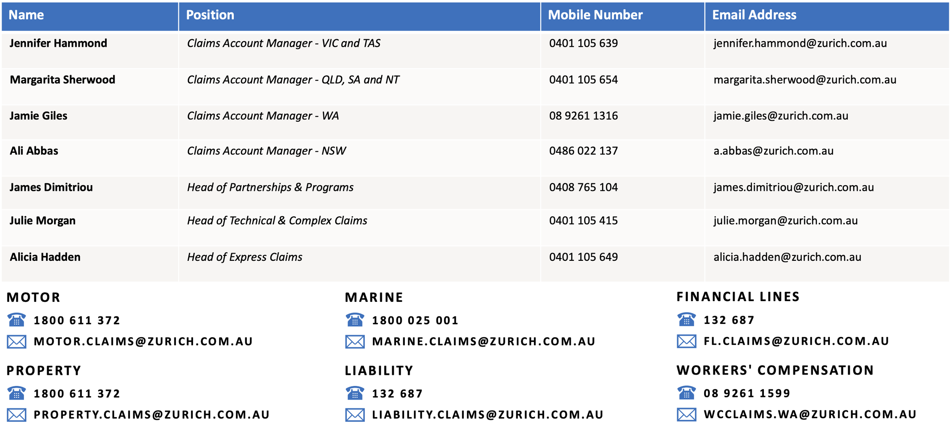Screen dimensions: 952x427
Task: Click the Financial Lines envelope icon
Action: click(x=687, y=341)
